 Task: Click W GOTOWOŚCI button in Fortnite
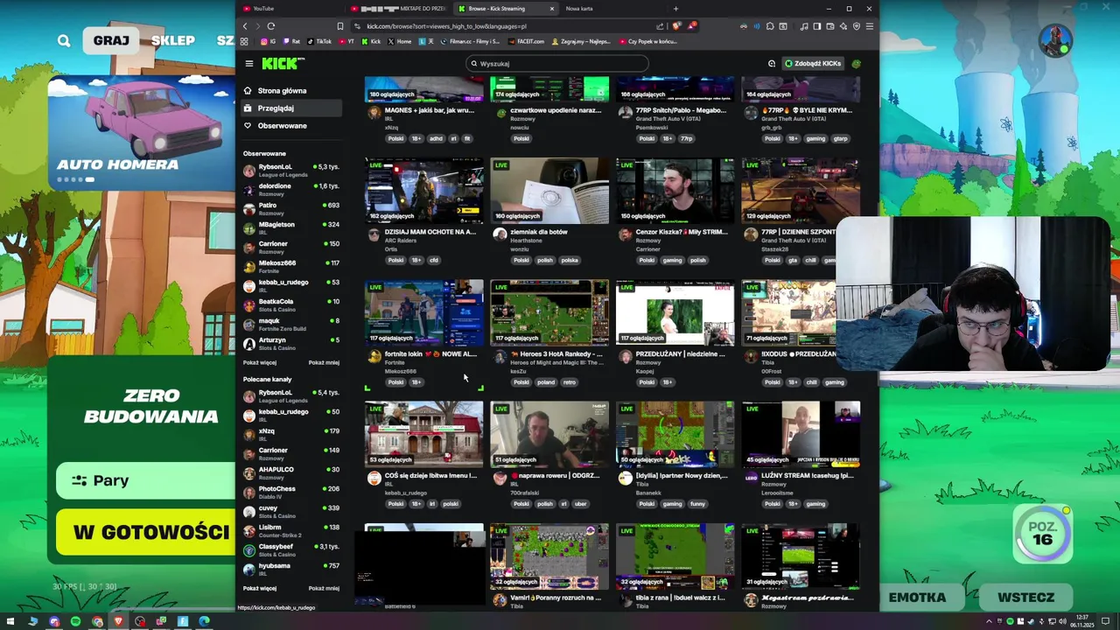[x=147, y=532]
